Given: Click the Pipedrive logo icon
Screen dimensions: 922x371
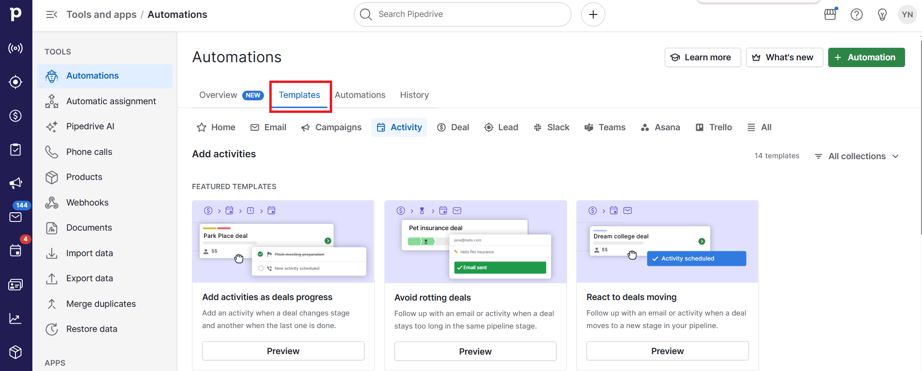Looking at the screenshot, I should (x=15, y=14).
